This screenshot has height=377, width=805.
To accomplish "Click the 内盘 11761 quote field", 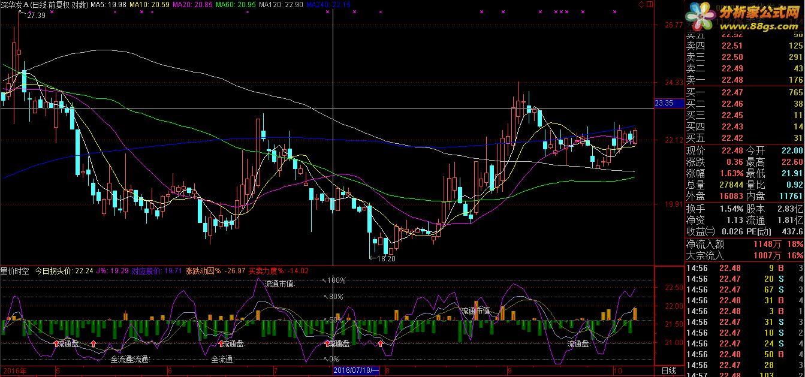I will coord(774,196).
